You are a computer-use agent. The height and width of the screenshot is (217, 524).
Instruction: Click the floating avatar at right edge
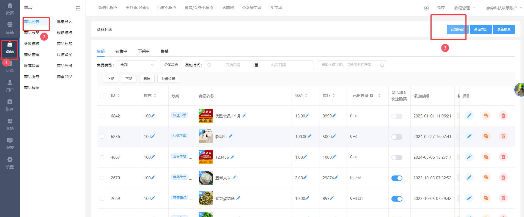pyautogui.click(x=519, y=90)
